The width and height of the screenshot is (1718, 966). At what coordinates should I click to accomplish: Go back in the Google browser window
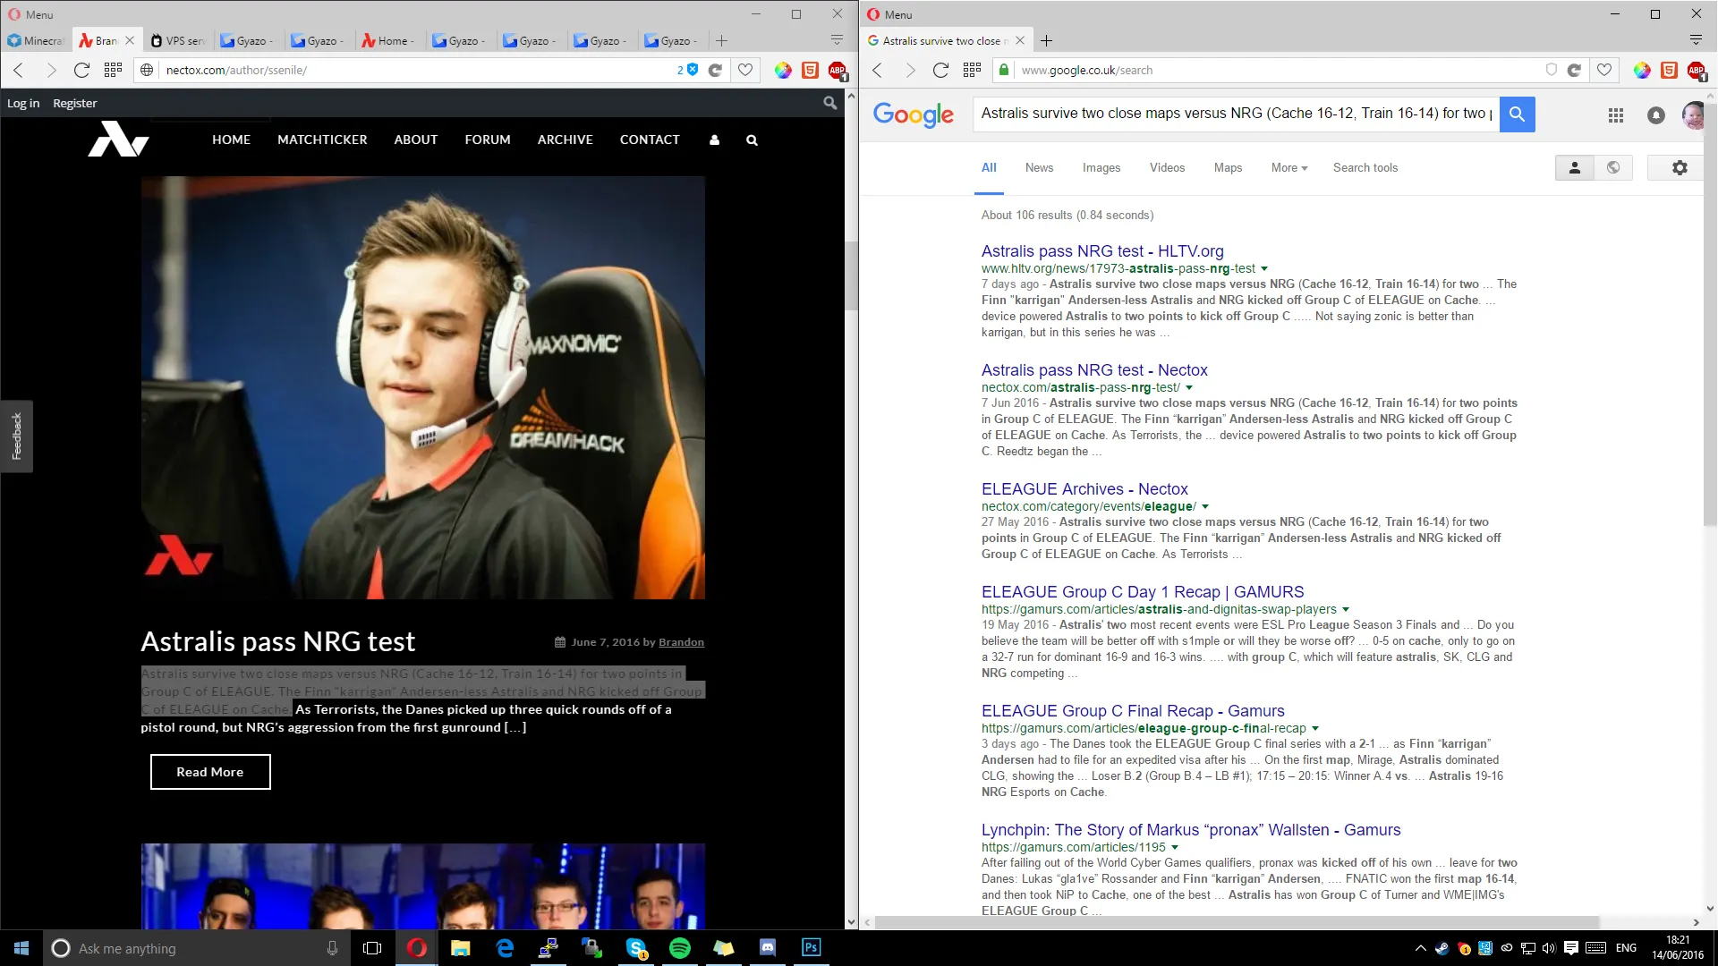pos(878,70)
